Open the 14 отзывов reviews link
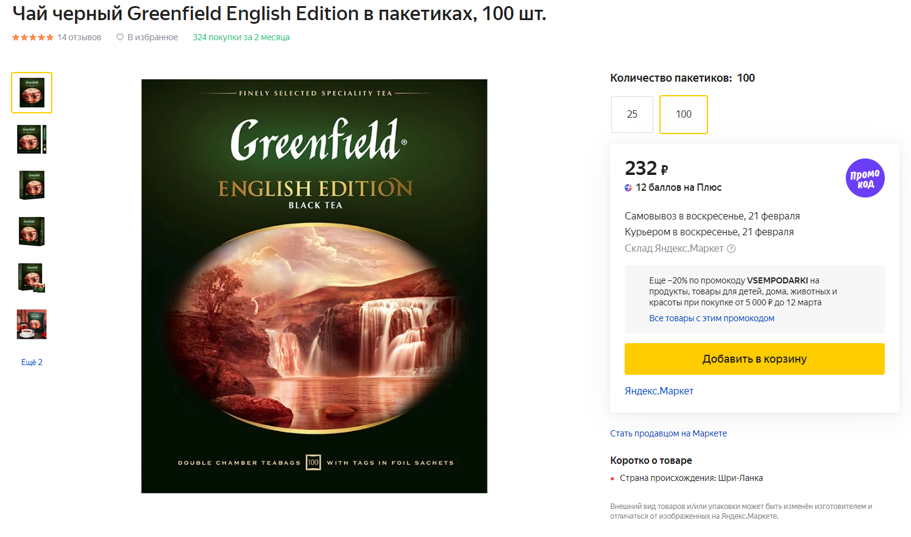Viewport: 911px width, 537px height. pyautogui.click(x=79, y=37)
